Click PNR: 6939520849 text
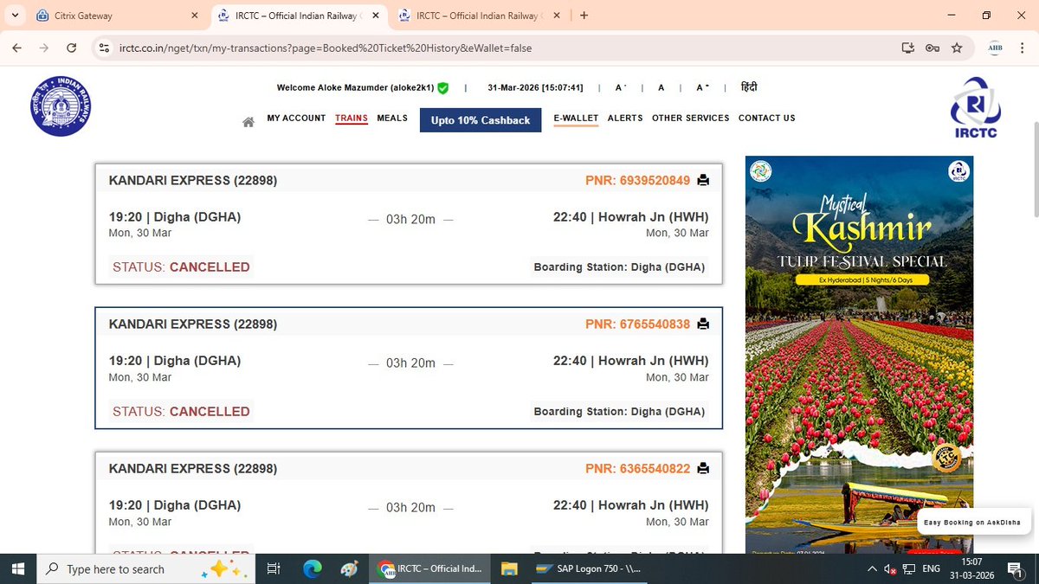Viewport: 1039px width, 584px height. [638, 180]
